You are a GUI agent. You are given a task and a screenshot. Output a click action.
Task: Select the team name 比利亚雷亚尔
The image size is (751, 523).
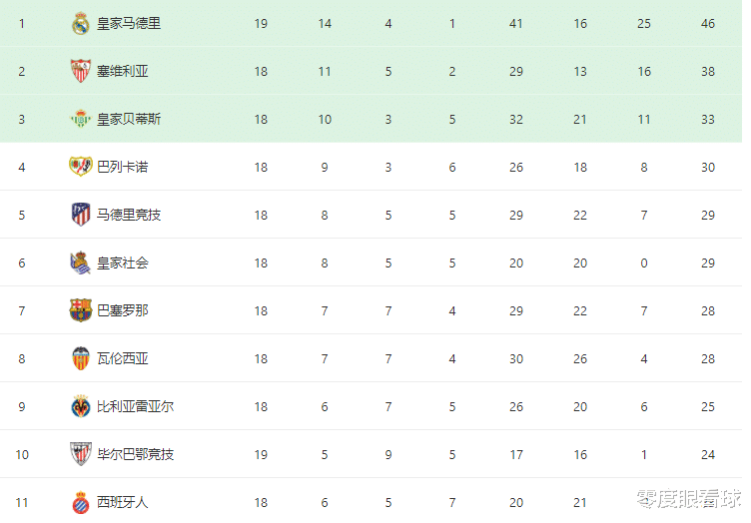pyautogui.click(x=136, y=406)
